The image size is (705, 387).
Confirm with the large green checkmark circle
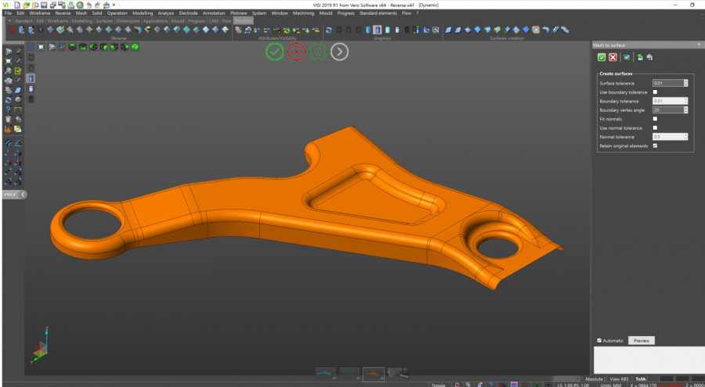click(x=275, y=52)
